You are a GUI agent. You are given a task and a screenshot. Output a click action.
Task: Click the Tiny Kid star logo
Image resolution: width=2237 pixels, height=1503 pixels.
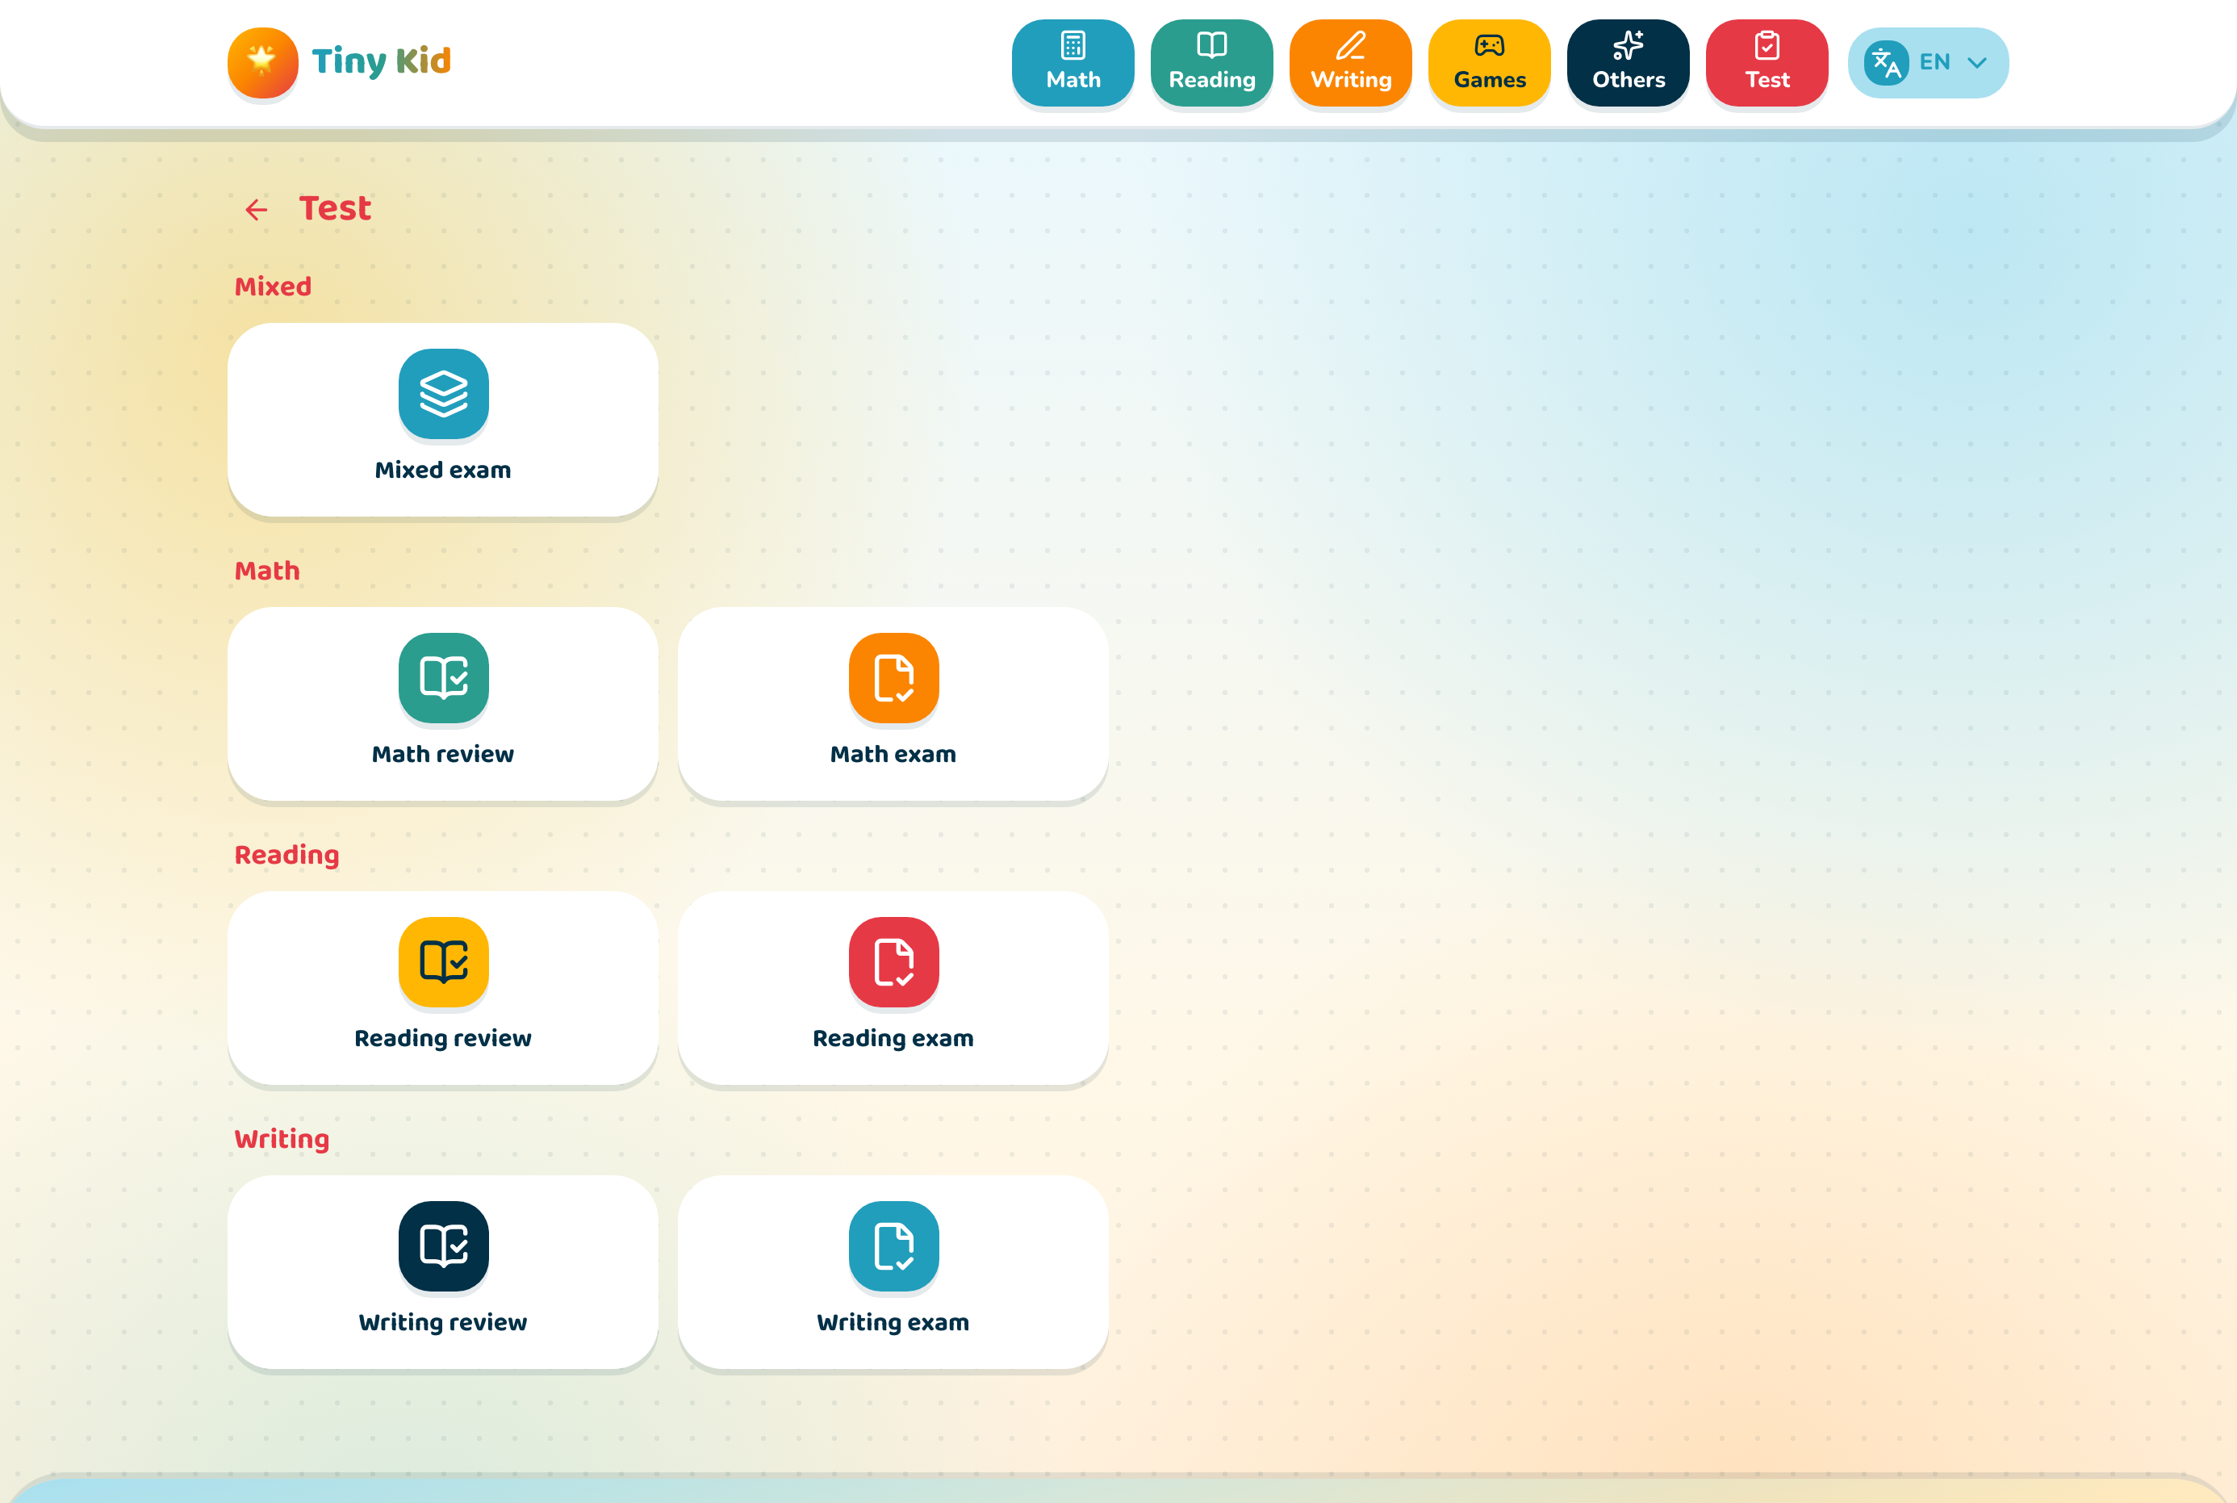tap(262, 62)
